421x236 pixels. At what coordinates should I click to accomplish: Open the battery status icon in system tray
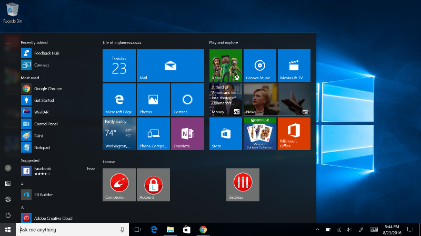coord(328,230)
